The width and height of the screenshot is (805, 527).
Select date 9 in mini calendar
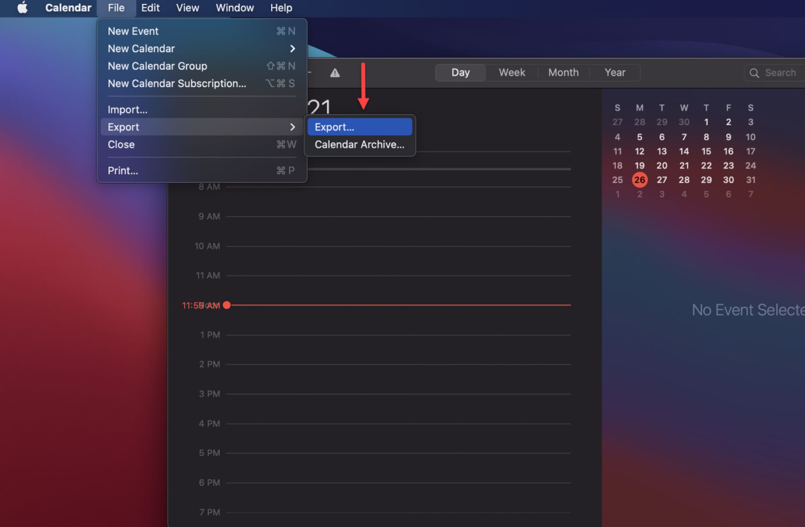(x=729, y=137)
